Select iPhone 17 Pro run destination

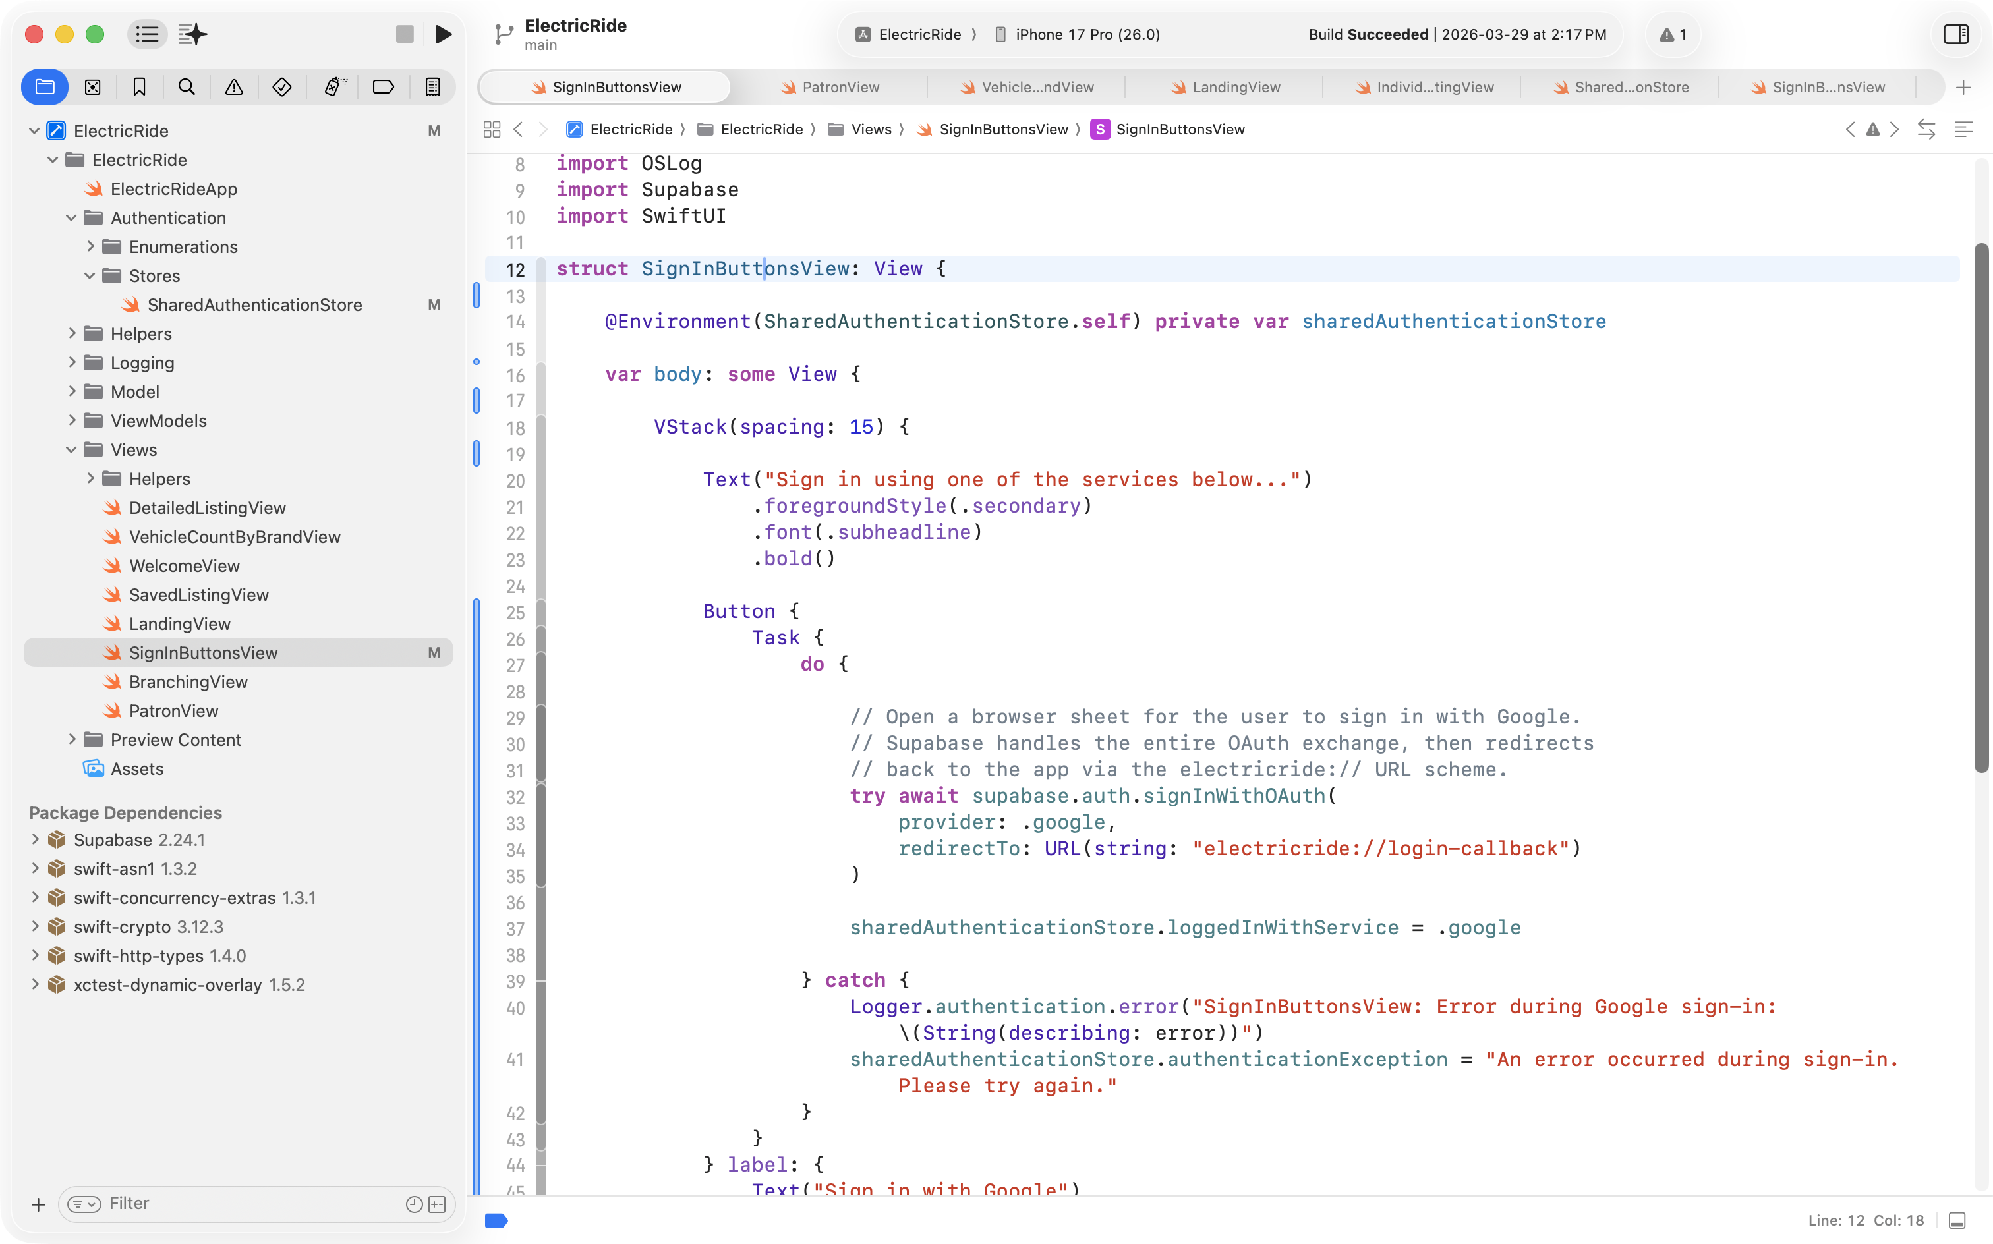coord(1077,34)
